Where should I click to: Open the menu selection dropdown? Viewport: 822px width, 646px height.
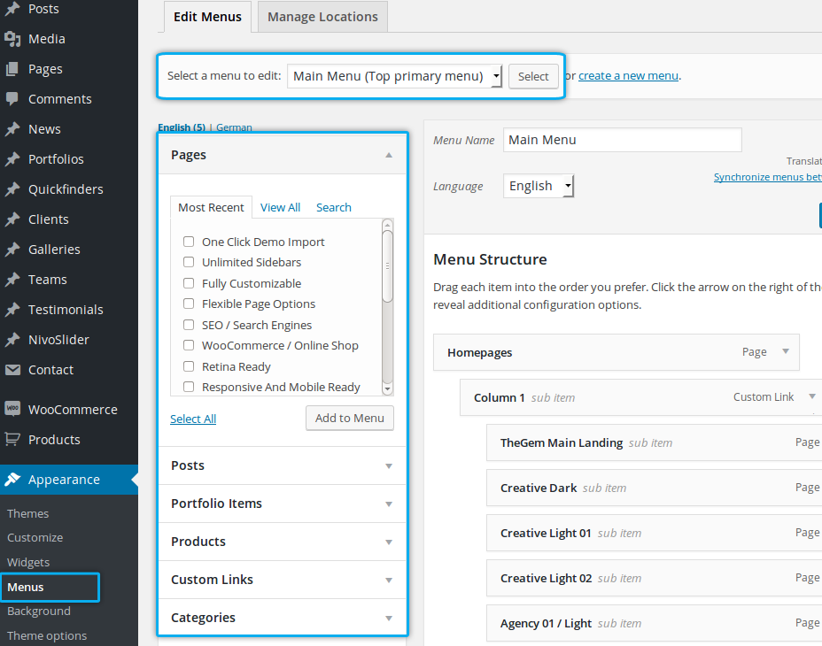[395, 76]
